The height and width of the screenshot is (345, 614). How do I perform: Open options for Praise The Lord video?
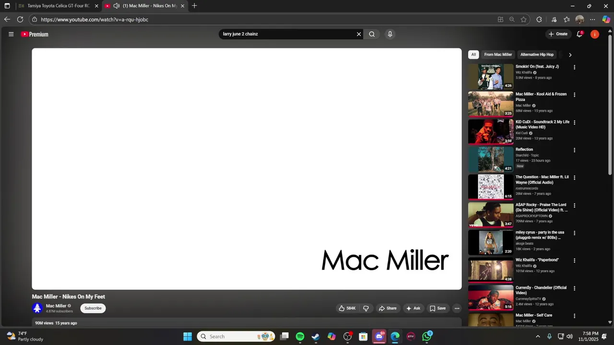(574, 205)
